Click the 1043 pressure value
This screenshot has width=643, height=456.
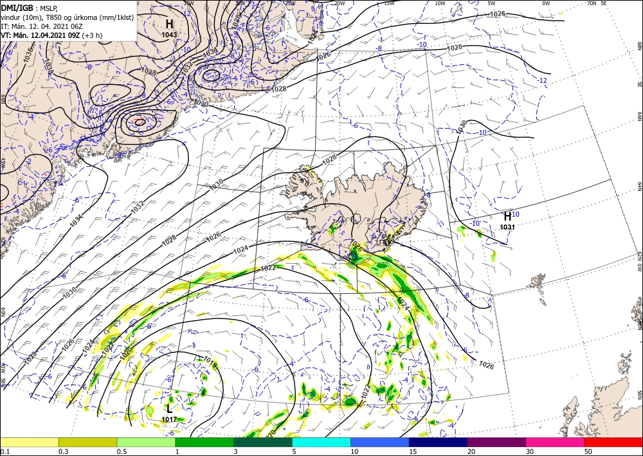tap(169, 35)
